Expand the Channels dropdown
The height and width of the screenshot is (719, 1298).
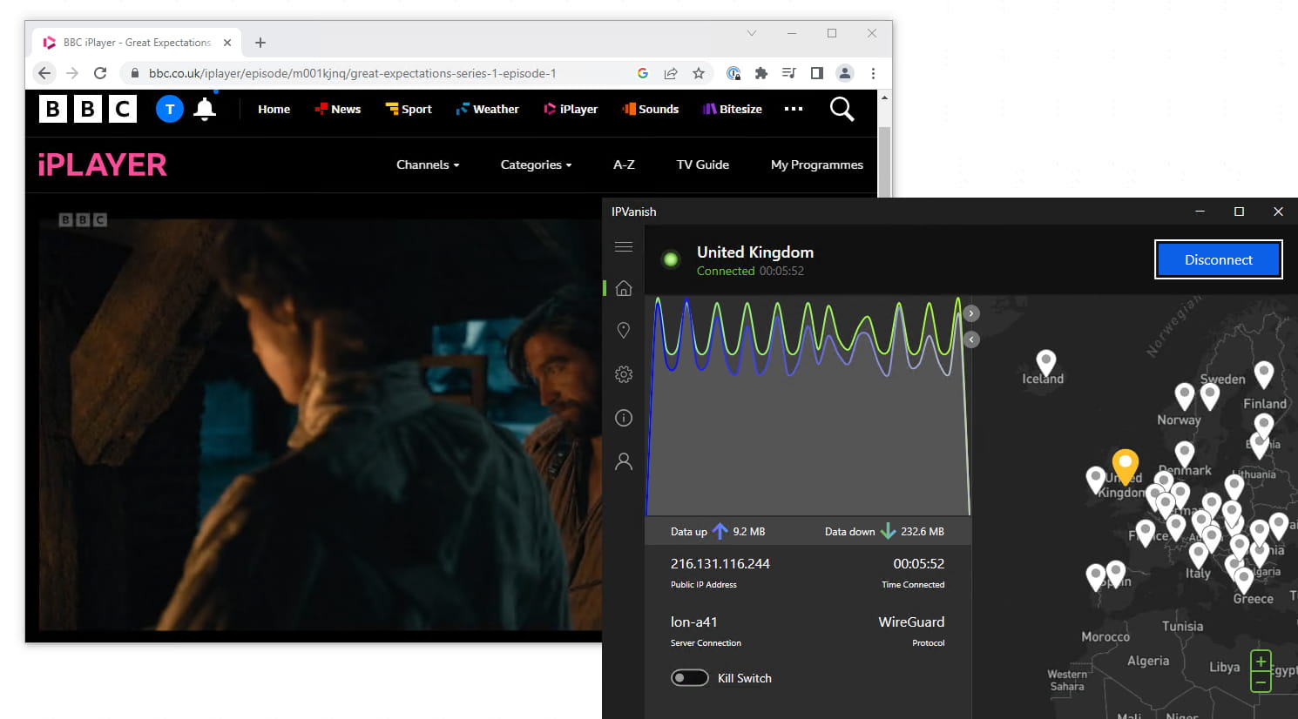[x=427, y=165]
